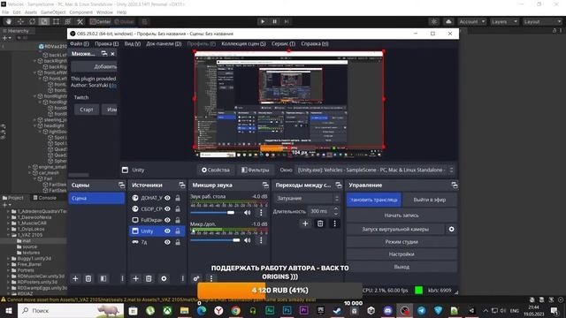Image resolution: width=566 pixels, height=318 pixels.
Task: Select Unity Rect tool in toolbar
Action: tap(56, 21)
